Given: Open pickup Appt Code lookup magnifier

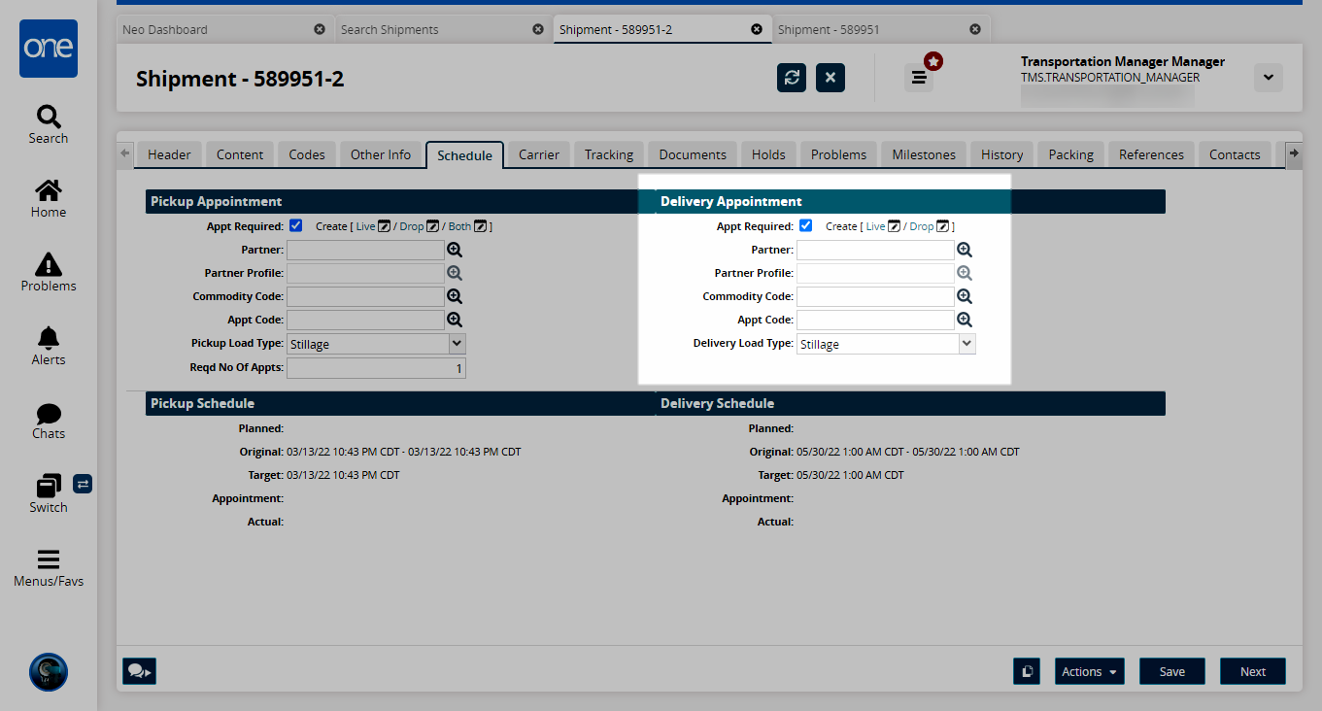Looking at the screenshot, I should pos(455,320).
